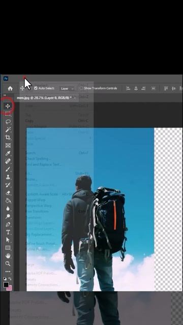Open the Edit Toolbar three-dots menu
The image size is (183, 325).
(x=8, y=271)
